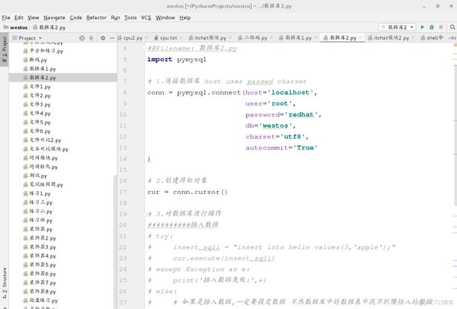The image size is (457, 309).
Task: Open the File menu
Action: [6, 17]
